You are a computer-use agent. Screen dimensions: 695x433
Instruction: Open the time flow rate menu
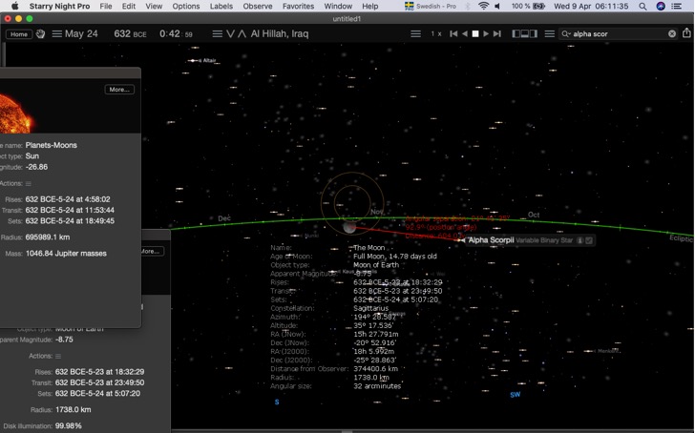pyautogui.click(x=415, y=34)
